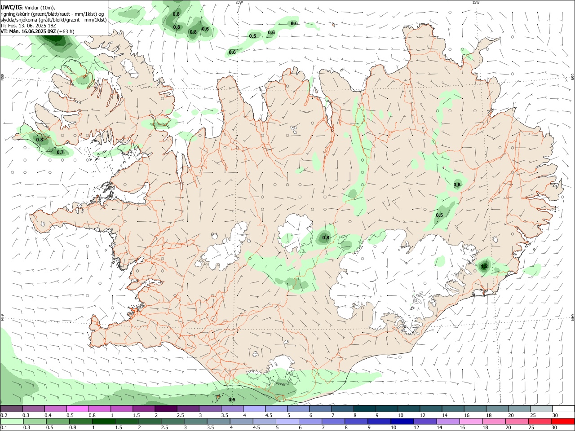Click the palest green swatch labeled 0.1
This screenshot has width=575, height=431.
pyautogui.click(x=12, y=422)
